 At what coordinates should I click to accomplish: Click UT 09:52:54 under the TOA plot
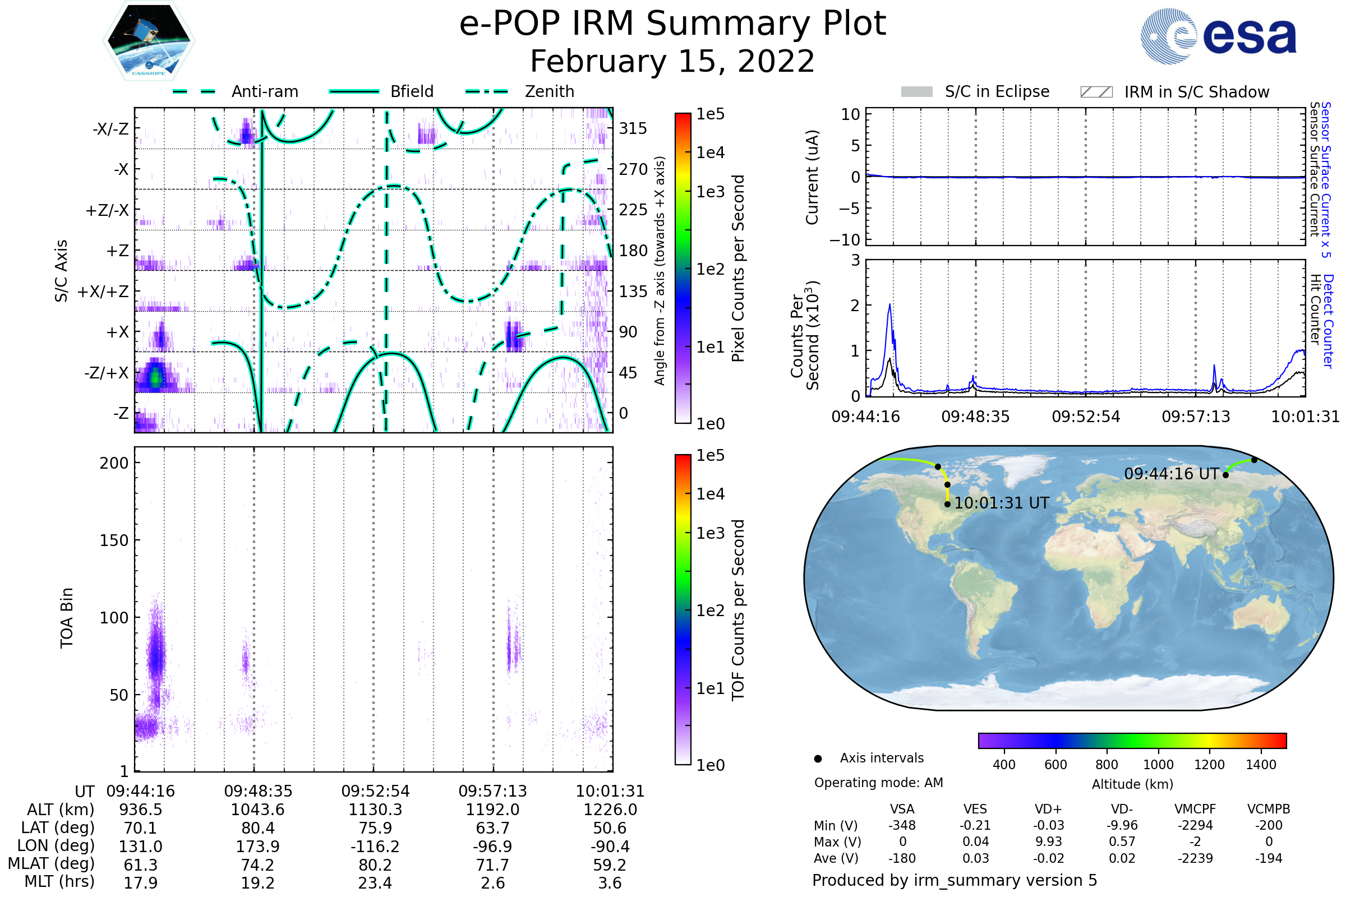(x=375, y=791)
